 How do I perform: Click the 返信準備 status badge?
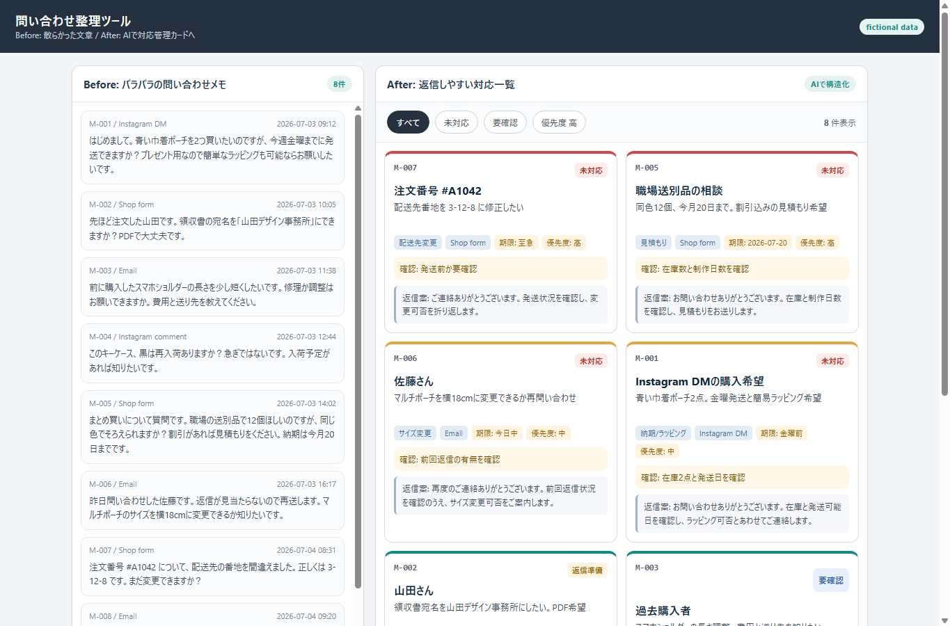587,570
